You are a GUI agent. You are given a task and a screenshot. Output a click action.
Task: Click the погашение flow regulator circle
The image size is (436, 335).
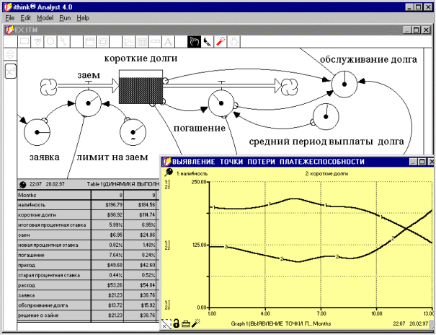coord(221,103)
